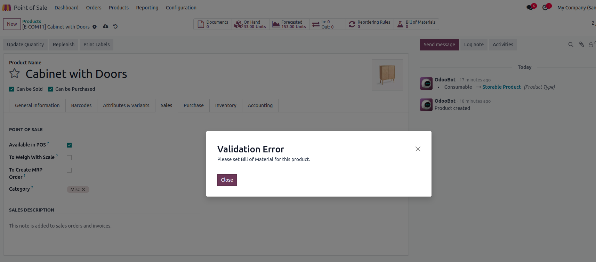
Task: Switch to the Inventory tab
Action: 226,105
